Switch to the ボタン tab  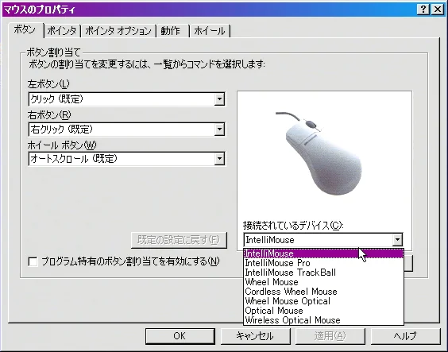25,30
